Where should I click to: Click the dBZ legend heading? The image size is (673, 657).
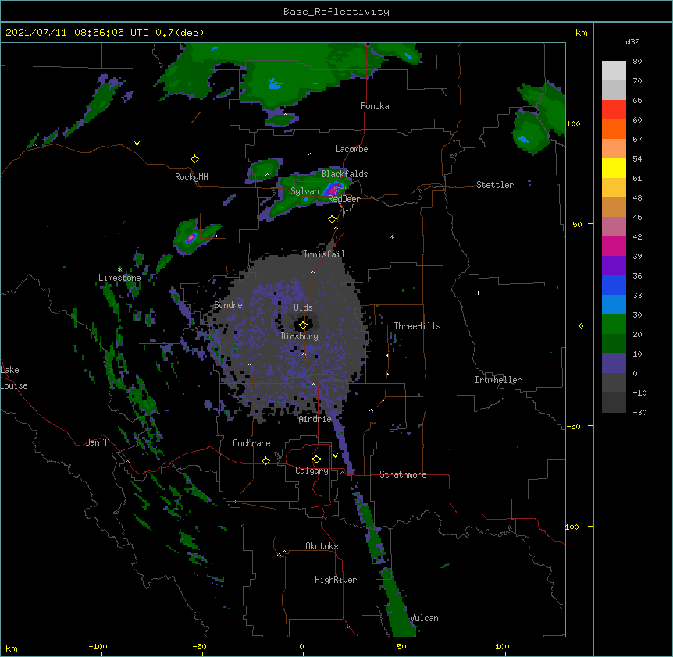pyautogui.click(x=632, y=41)
